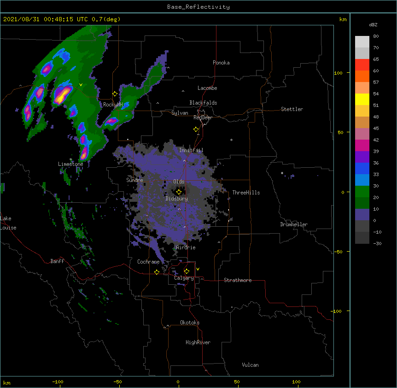Select the Sylvan label

pyautogui.click(x=180, y=113)
